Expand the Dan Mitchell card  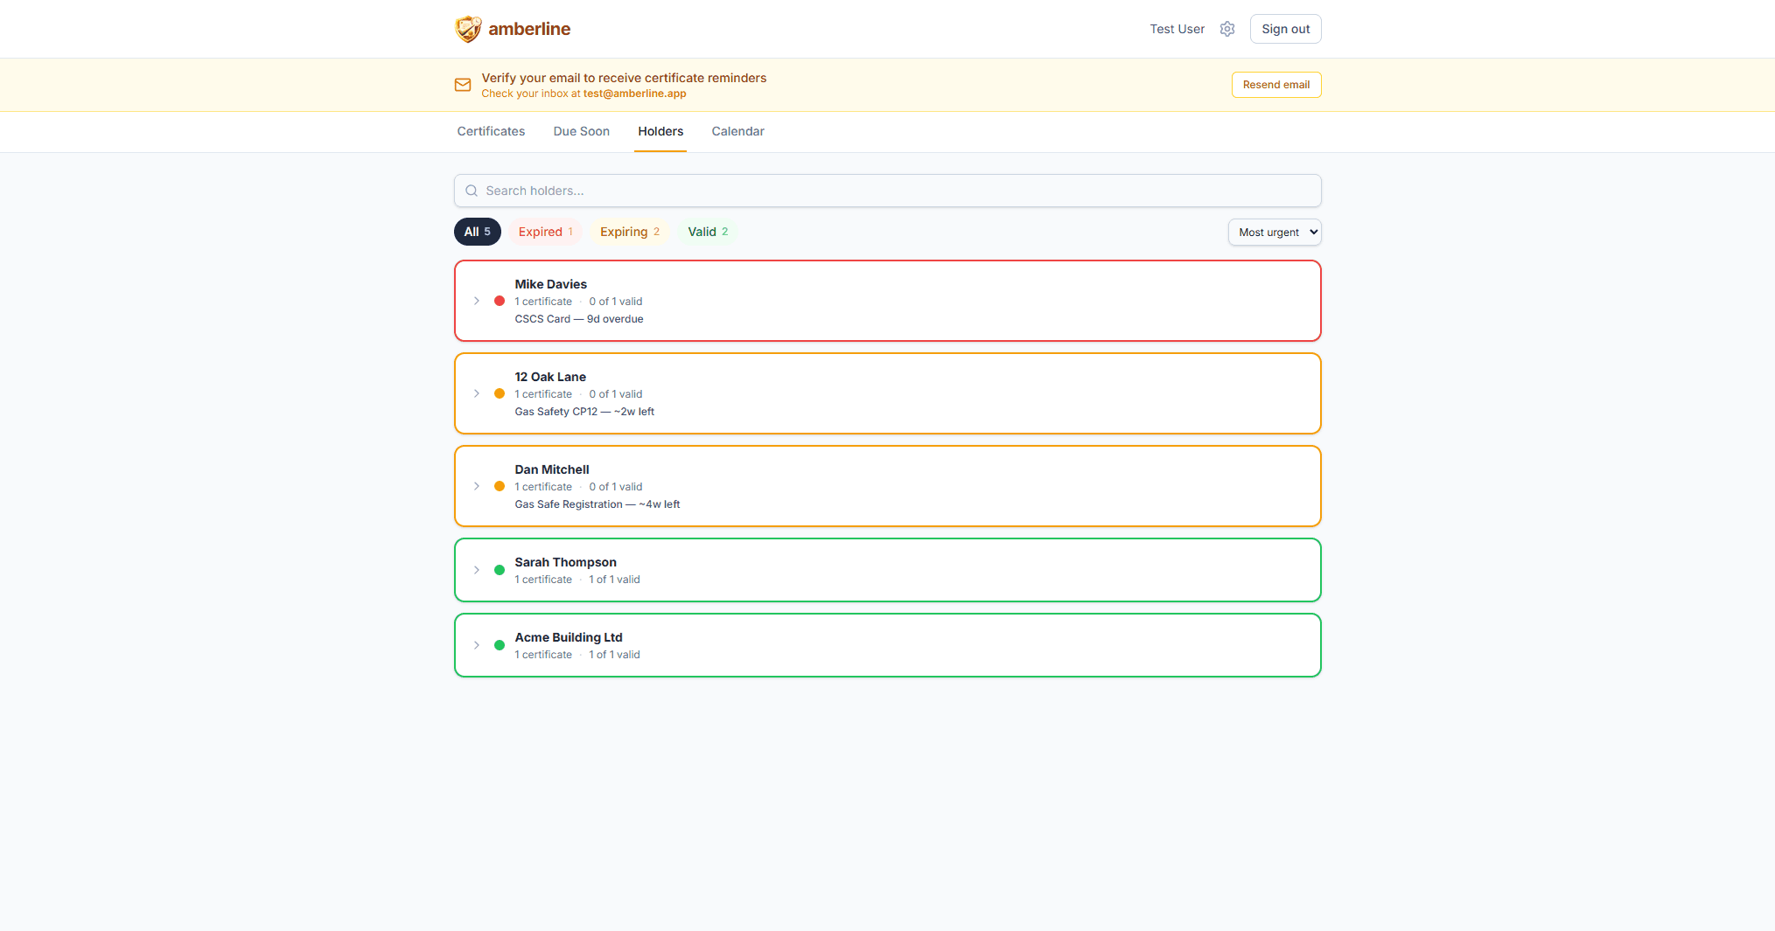point(477,486)
